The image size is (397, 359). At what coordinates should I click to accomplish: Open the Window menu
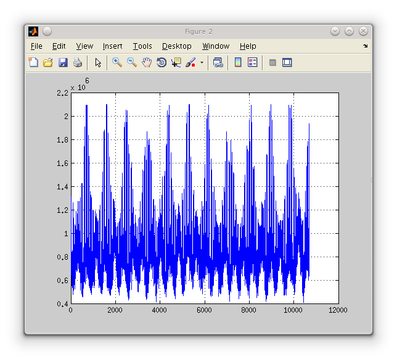pyautogui.click(x=216, y=46)
